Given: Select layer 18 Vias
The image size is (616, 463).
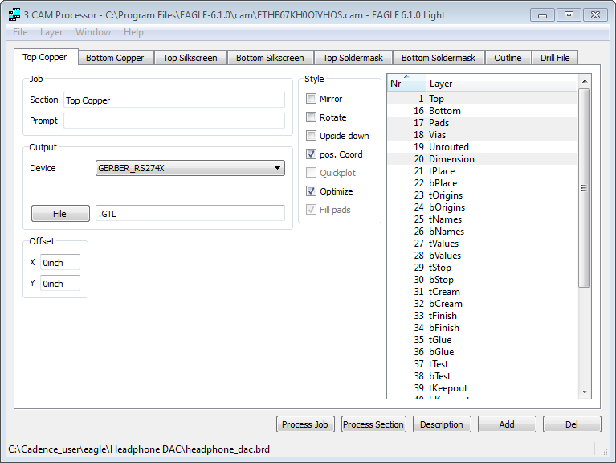Looking at the screenshot, I should click(x=483, y=135).
